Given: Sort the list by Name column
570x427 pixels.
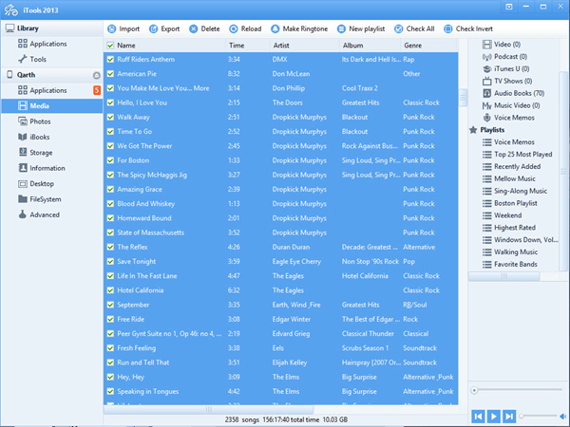Looking at the screenshot, I should point(126,46).
